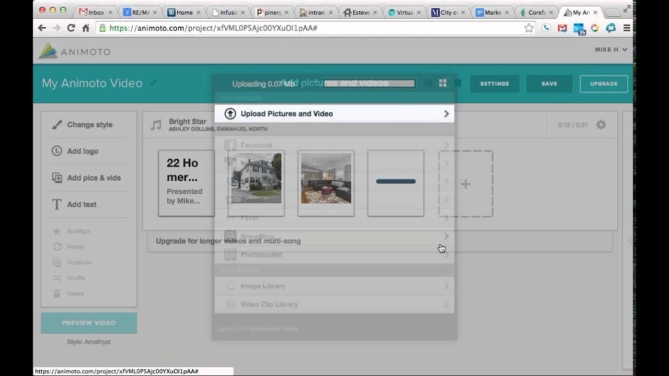The width and height of the screenshot is (669, 376).
Task: Go to the browser home page
Action: click(x=86, y=28)
